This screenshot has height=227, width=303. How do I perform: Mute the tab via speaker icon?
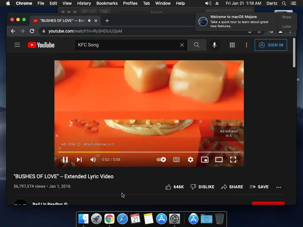coord(89,20)
